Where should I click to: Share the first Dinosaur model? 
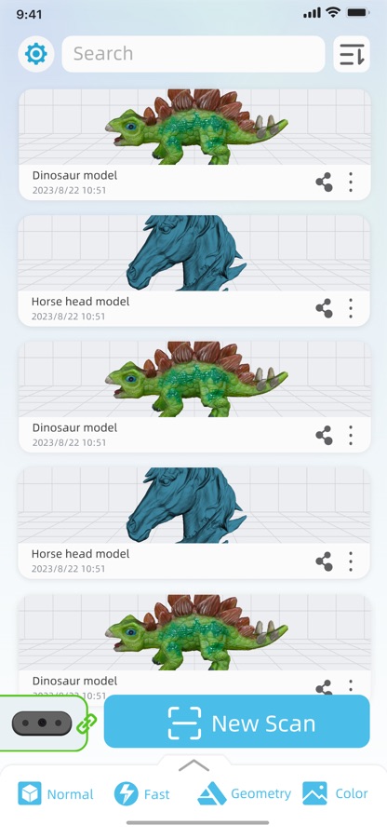324,182
